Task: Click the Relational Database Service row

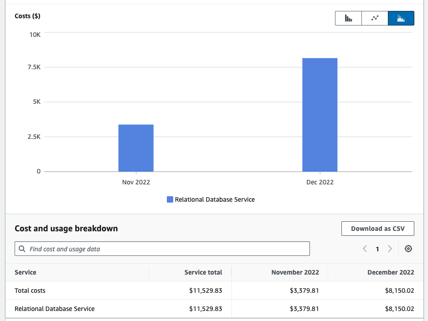Action: pyautogui.click(x=55, y=308)
